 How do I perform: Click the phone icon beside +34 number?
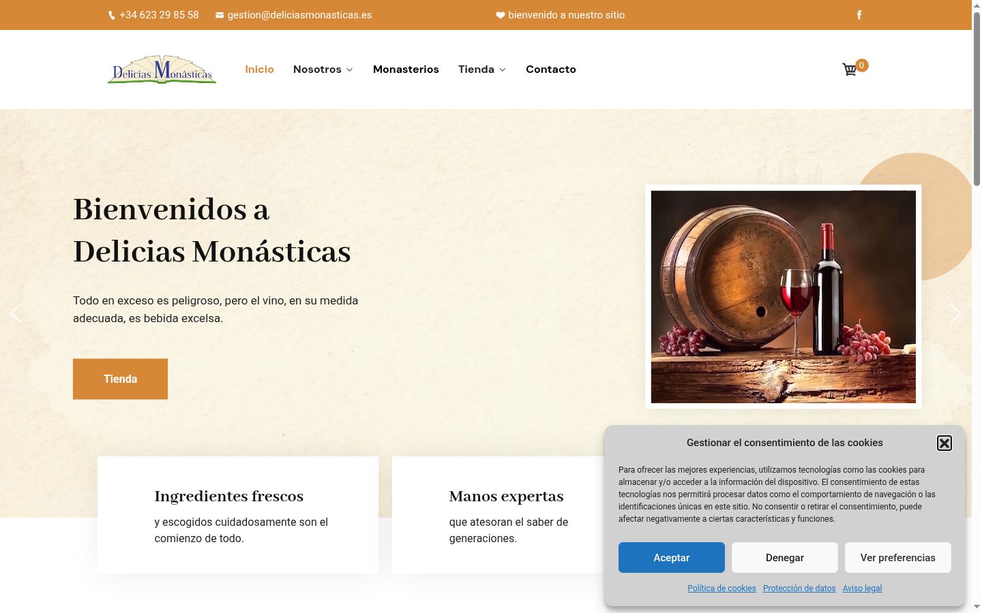click(x=112, y=15)
